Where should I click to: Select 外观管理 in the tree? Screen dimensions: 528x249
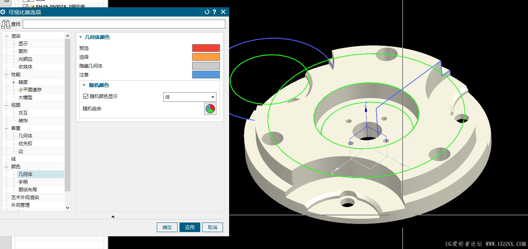point(20,205)
